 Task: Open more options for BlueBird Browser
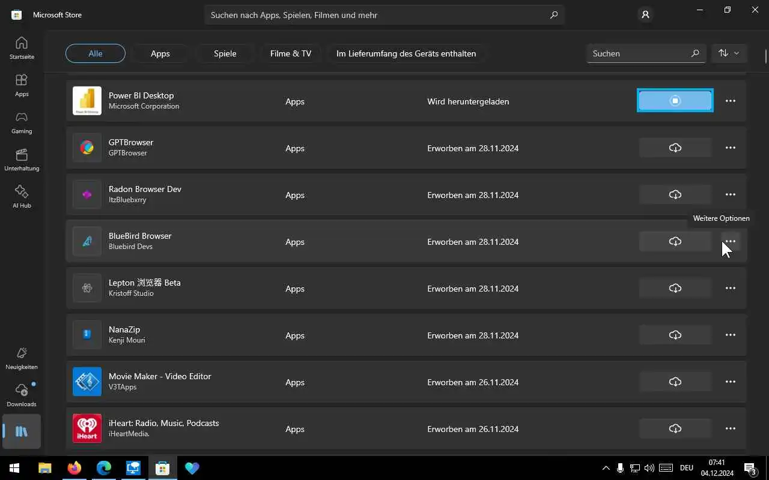pos(731,241)
